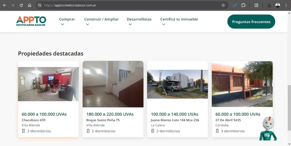Open the robot chatbot assistant
Screen dimensions: 291x146
coord(268,128)
